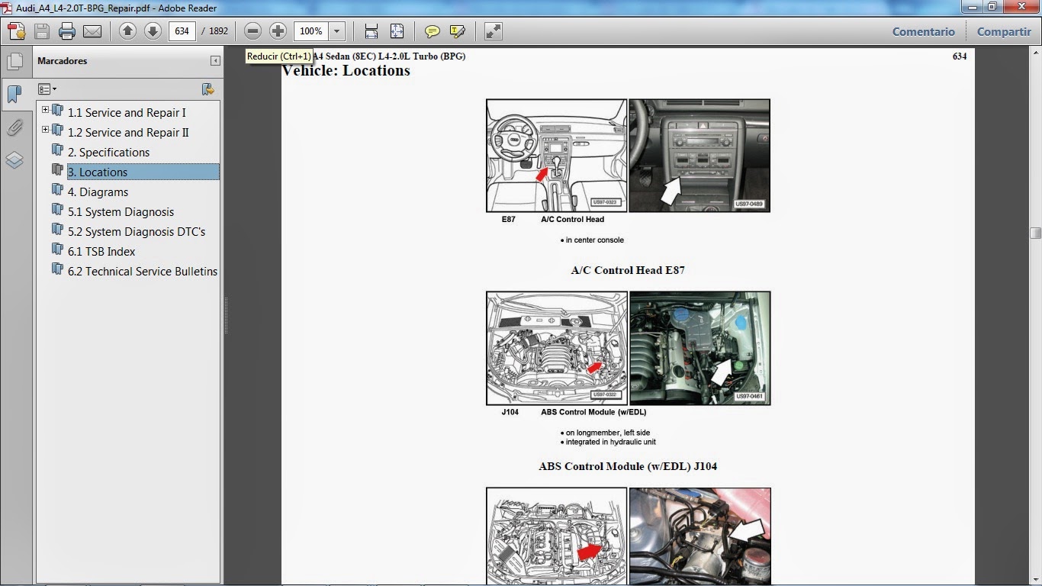Send the file by email with the envelope icon
Screen dimensions: 1042x586
[x=92, y=31]
